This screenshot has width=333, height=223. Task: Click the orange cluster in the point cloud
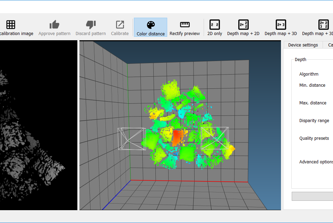(x=177, y=137)
